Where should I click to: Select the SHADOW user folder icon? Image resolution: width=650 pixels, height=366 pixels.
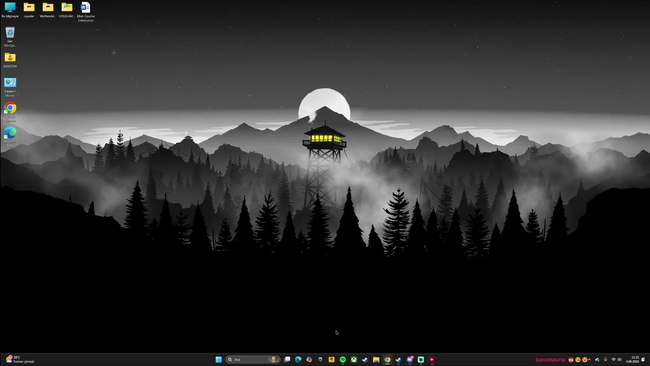10,60
